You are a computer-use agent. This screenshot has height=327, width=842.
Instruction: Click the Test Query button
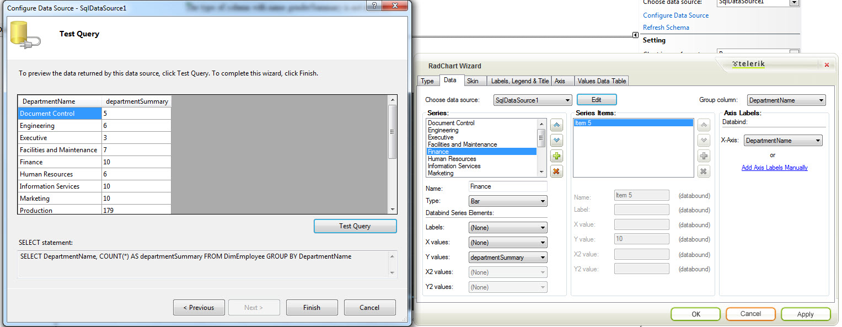[355, 226]
